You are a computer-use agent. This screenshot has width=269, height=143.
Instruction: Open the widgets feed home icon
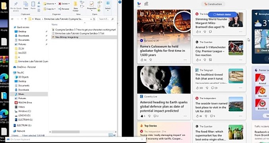tap(139, 4)
